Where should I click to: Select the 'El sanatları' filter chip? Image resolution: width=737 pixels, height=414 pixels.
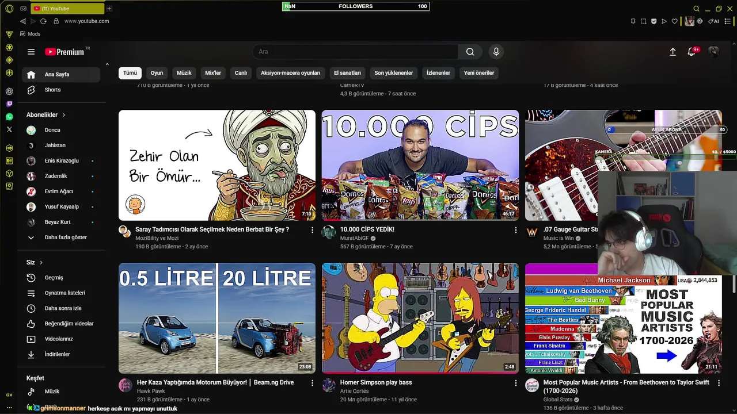click(x=347, y=73)
